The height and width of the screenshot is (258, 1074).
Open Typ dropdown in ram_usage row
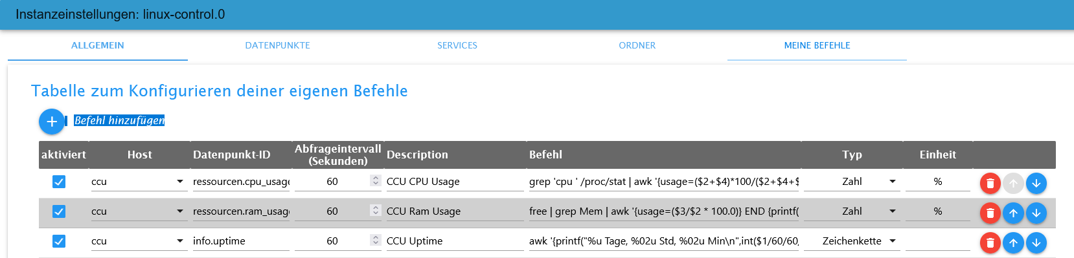tap(852, 211)
